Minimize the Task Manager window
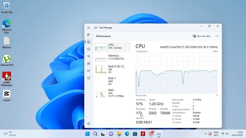Image resolution: width=246 pixels, height=138 pixels. point(201,26)
